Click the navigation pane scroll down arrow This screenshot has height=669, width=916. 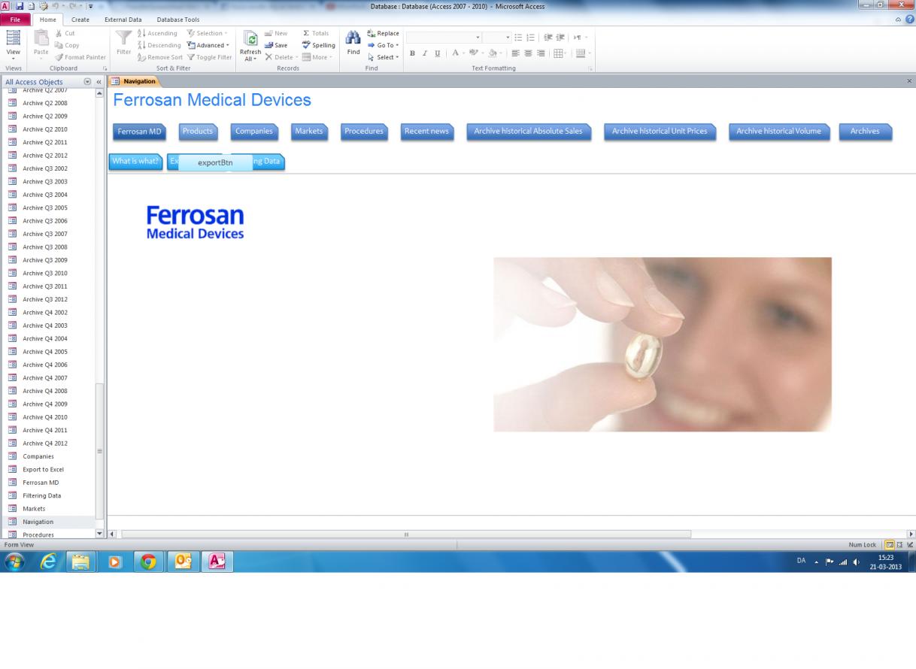(x=100, y=534)
